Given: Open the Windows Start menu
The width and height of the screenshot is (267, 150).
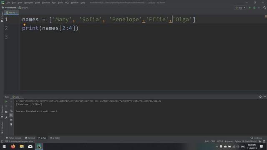Looking at the screenshot, I should coord(4,146).
